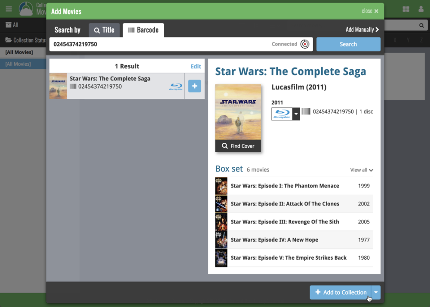
Task: Click the search box in the background window
Action: (405, 25)
